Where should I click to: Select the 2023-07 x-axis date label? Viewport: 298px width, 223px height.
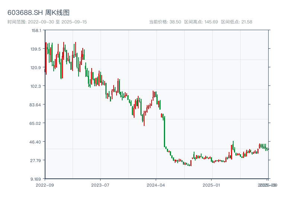[x=100, y=185]
